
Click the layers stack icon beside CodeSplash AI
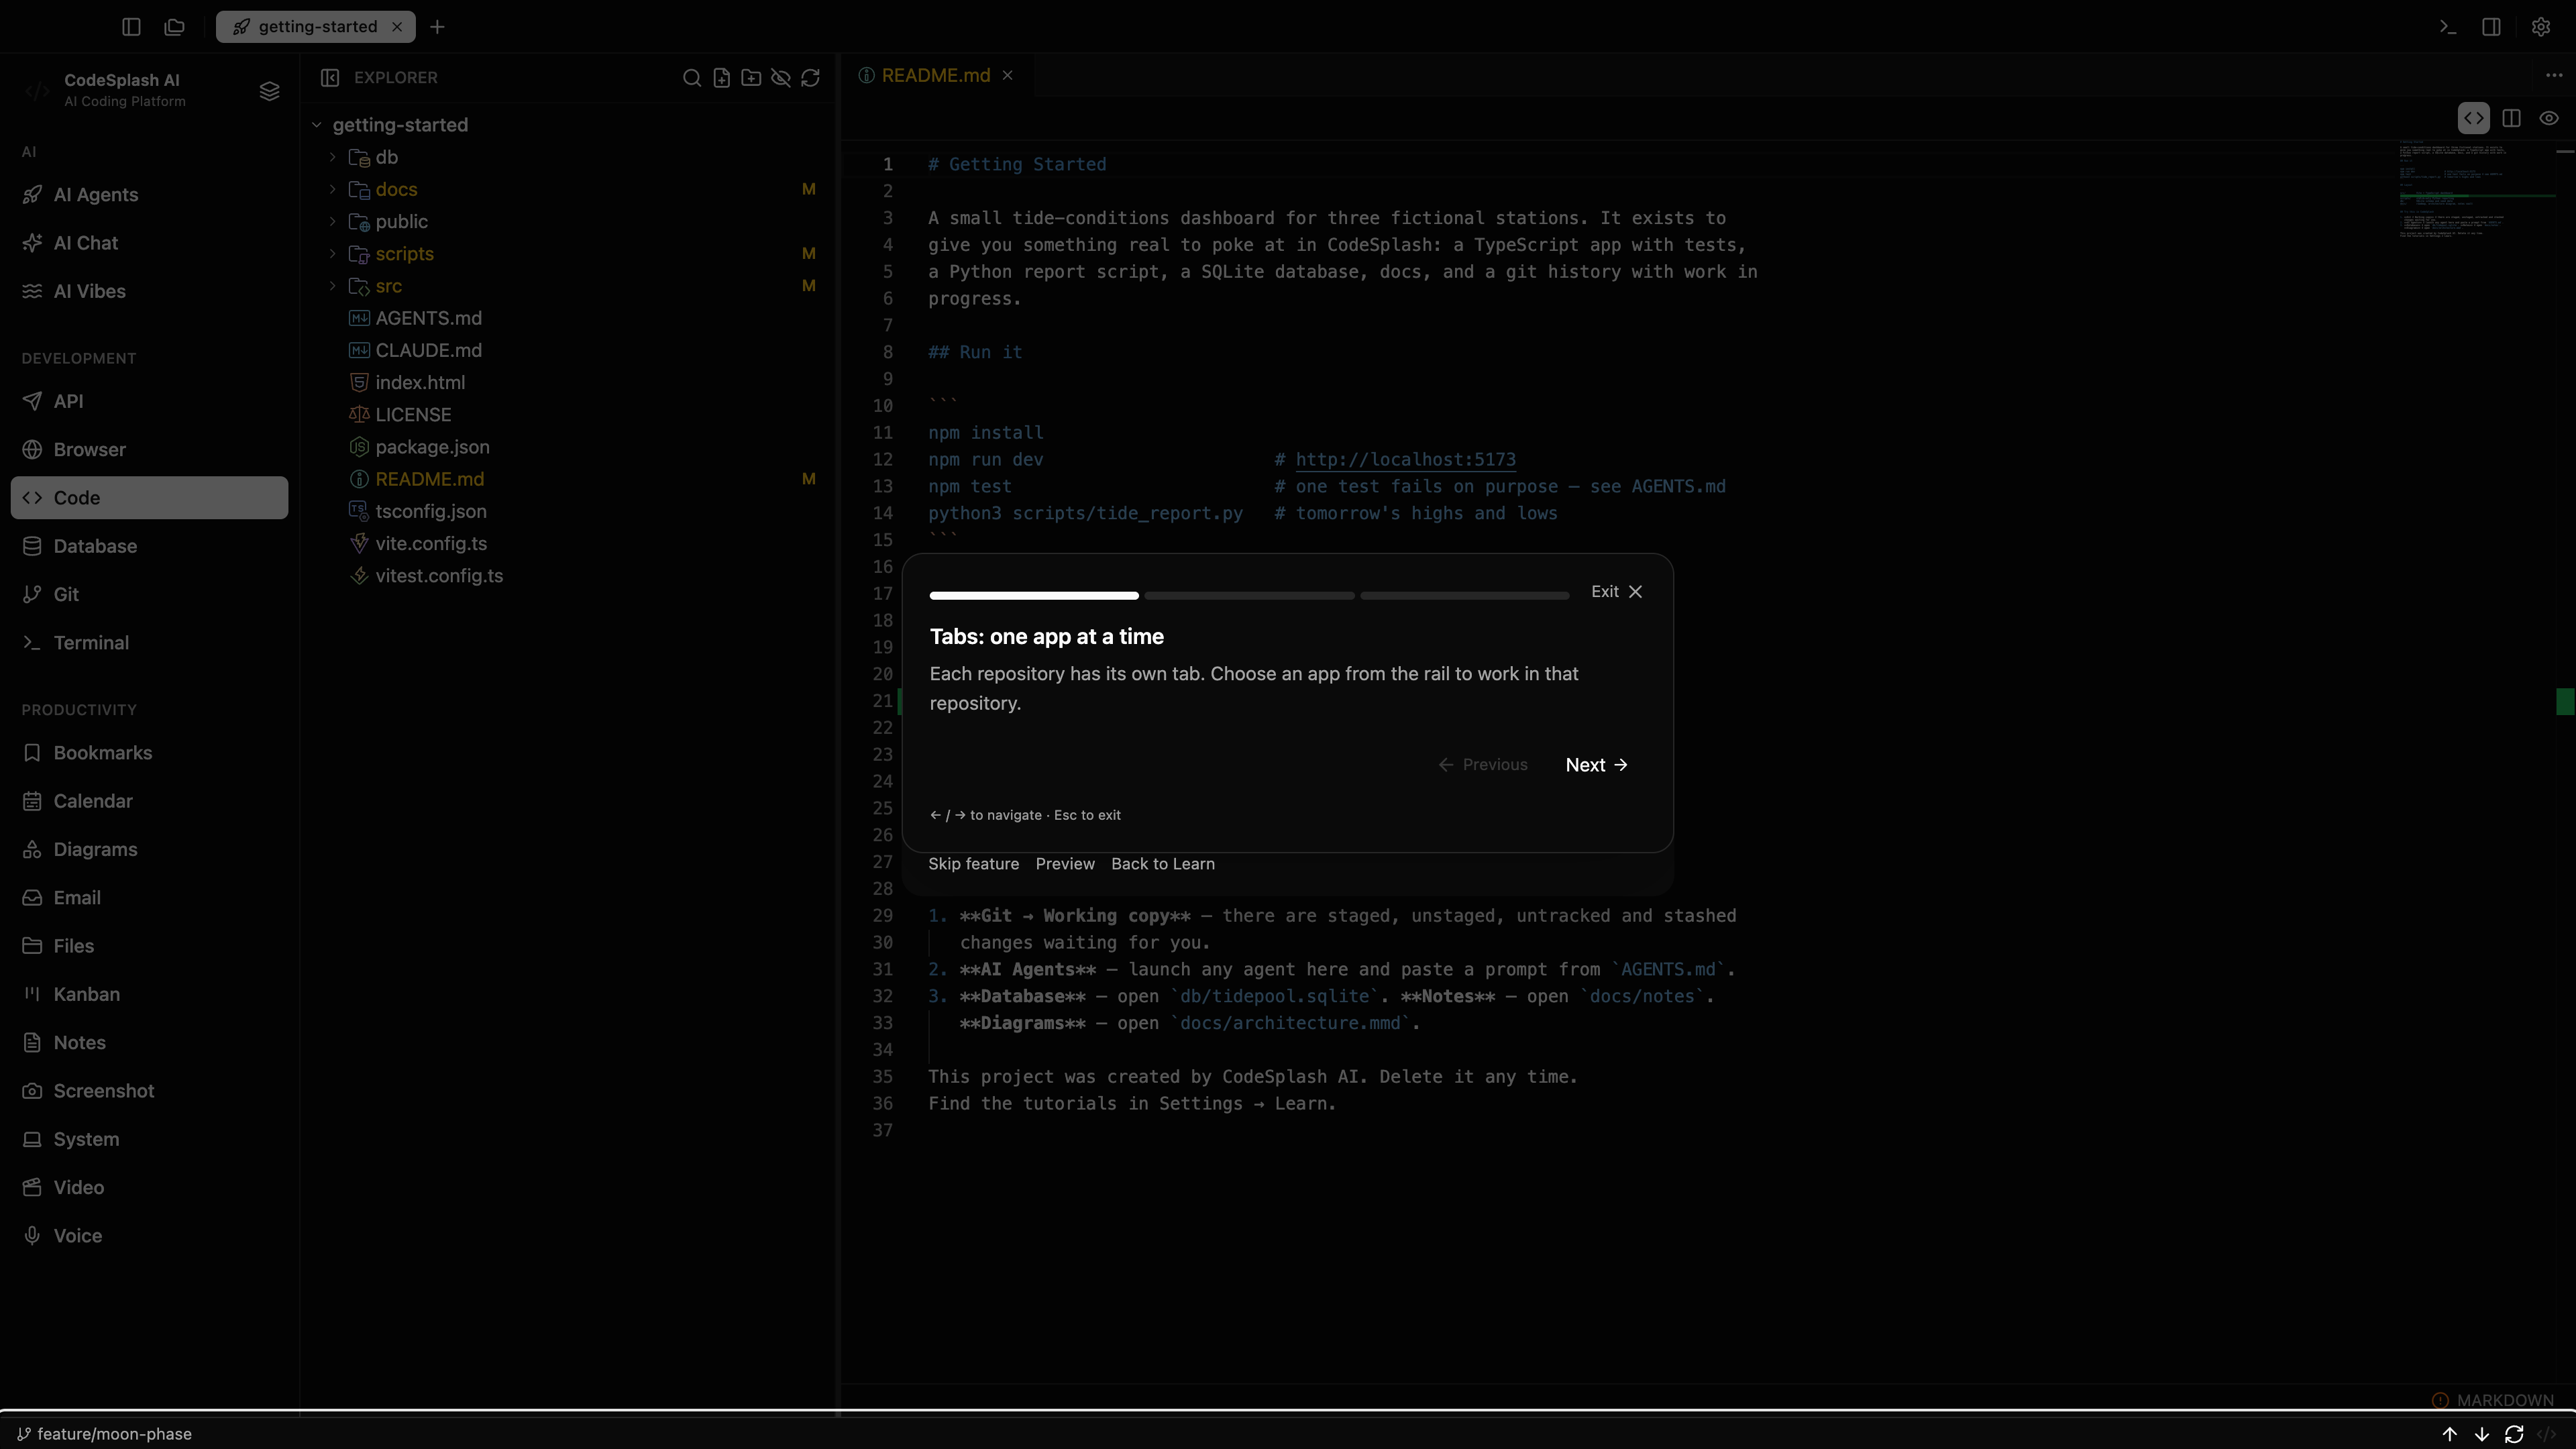click(269, 91)
